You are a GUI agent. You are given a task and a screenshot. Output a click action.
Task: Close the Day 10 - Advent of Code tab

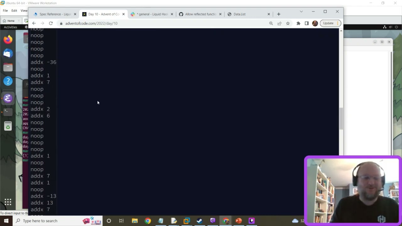[x=123, y=14]
